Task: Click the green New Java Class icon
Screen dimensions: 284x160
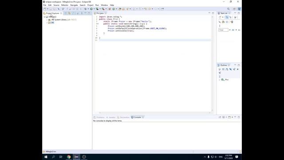Action: [x=114, y=9]
